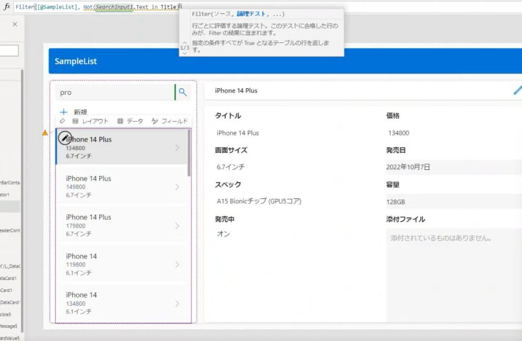Image resolution: width=522 pixels, height=341 pixels.
Task: Click the left panel search field
Action: [9, 51]
